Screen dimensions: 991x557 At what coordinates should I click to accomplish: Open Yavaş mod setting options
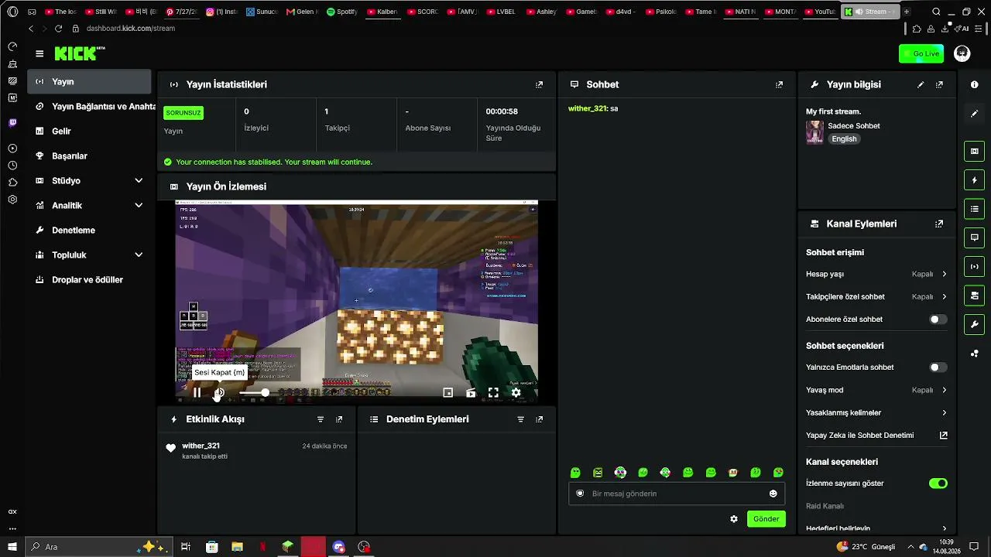[876, 390]
